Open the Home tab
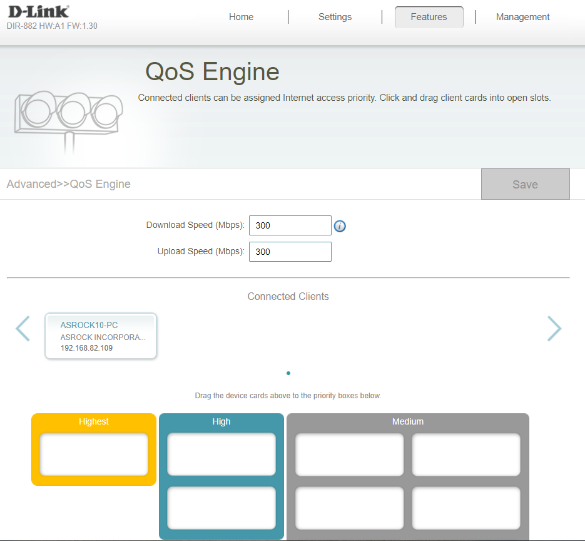The image size is (585, 541). coord(241,17)
